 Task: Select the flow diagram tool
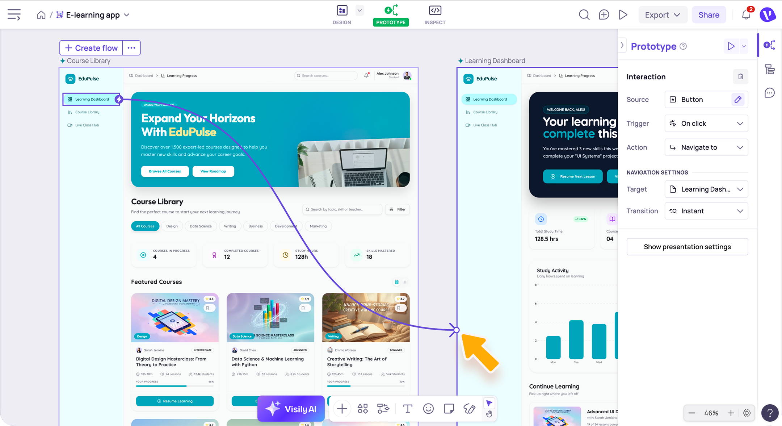[383, 409]
